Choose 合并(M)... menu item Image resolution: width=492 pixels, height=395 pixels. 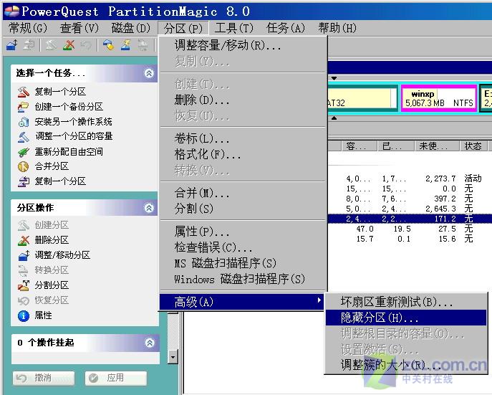point(243,193)
